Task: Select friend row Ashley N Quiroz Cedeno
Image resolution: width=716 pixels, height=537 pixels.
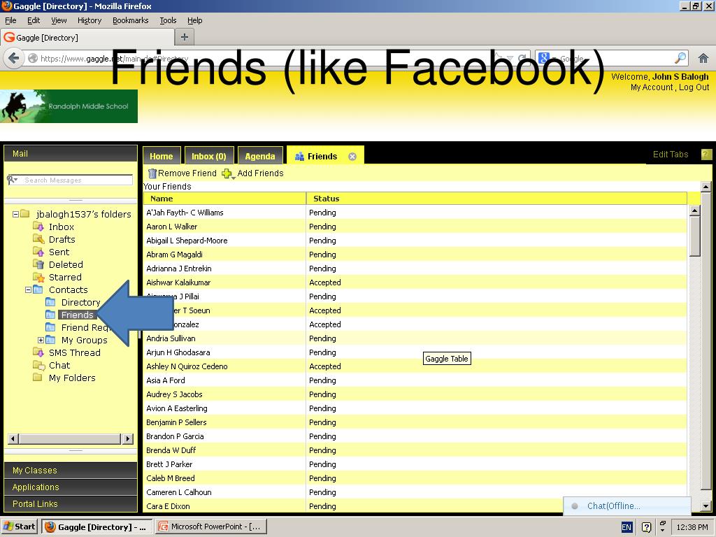Action: [x=415, y=366]
